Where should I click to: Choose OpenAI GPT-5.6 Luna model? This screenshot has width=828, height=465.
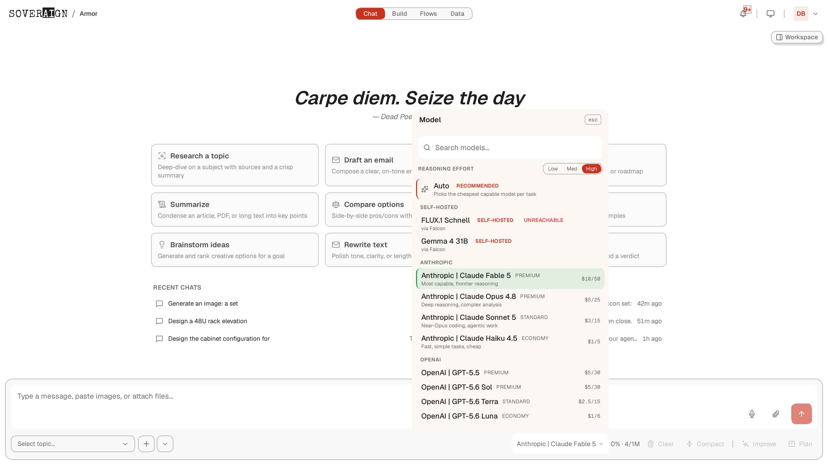click(510, 416)
